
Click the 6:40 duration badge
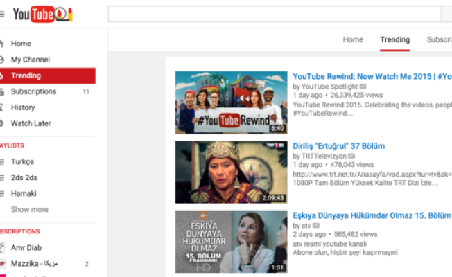click(277, 128)
